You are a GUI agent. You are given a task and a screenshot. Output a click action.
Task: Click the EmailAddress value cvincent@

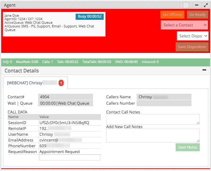point(61,140)
